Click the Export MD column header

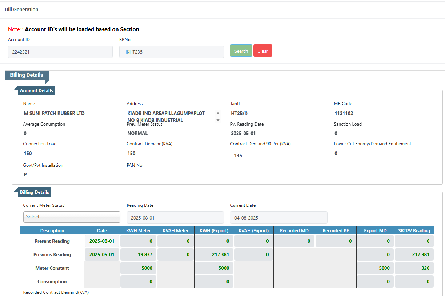coord(375,230)
